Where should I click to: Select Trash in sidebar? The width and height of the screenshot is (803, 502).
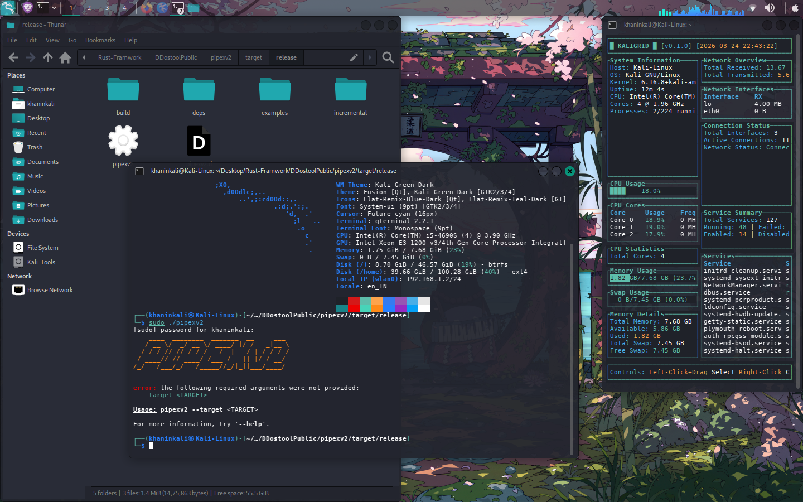pos(43,147)
